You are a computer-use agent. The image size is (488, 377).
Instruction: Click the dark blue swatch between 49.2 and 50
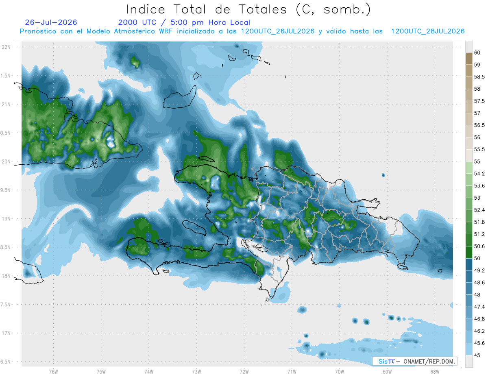(x=469, y=264)
